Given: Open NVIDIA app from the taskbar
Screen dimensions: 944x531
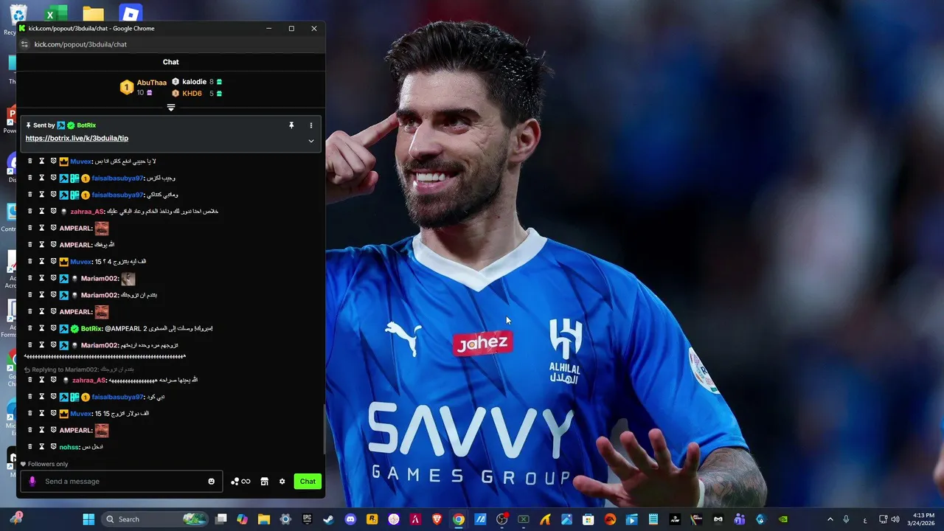Looking at the screenshot, I should 782,519.
